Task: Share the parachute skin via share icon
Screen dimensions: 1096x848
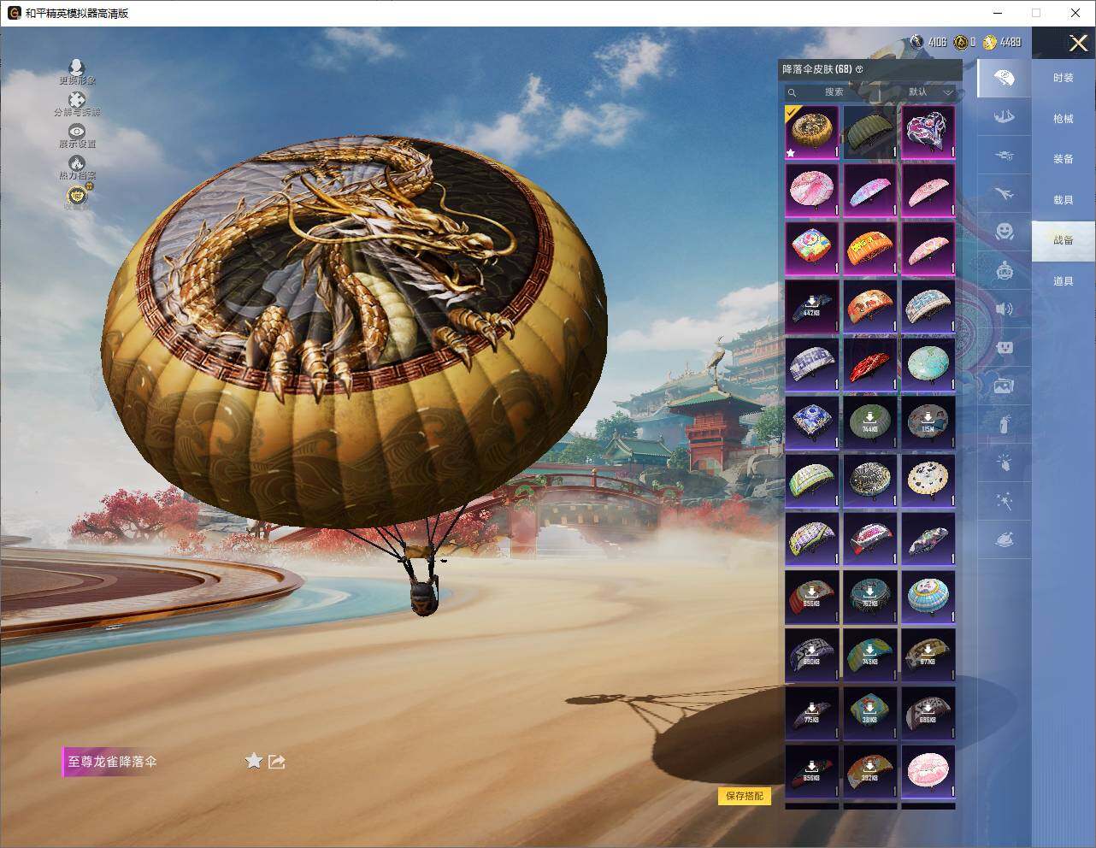Action: [x=276, y=761]
